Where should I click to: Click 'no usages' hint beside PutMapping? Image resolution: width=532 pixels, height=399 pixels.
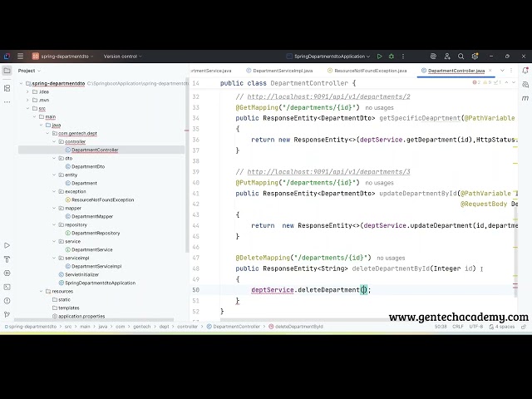click(379, 183)
